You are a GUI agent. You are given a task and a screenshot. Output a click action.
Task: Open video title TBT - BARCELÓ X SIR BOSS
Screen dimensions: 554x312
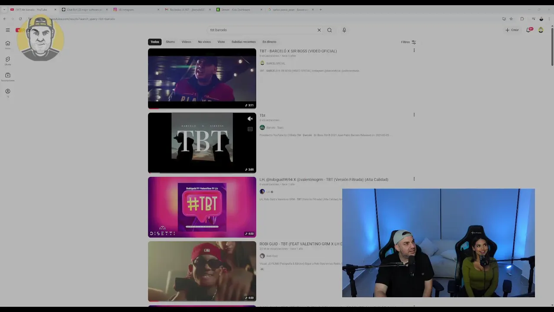point(298,51)
